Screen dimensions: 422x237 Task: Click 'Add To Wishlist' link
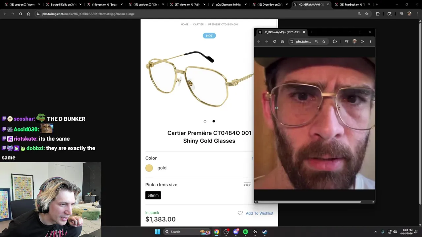(259, 213)
